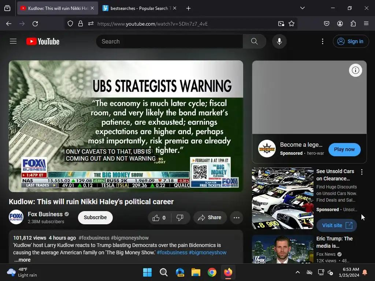This screenshot has width=375, height=281.
Task: Open the Extensions puzzle icon
Action: pyautogui.click(x=353, y=24)
